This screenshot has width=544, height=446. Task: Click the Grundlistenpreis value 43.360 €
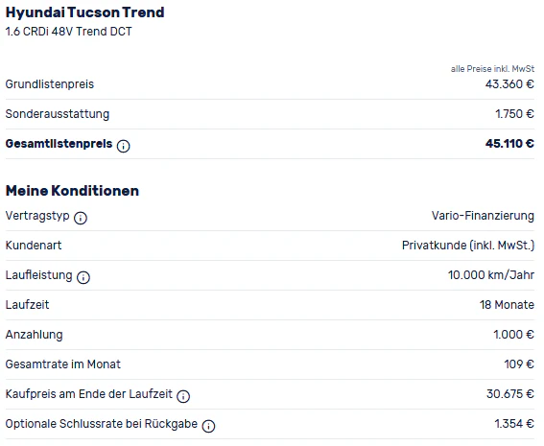click(x=509, y=84)
